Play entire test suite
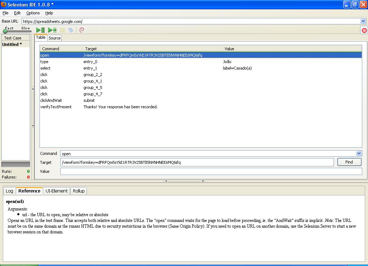Image resolution: width=368 pixels, height=266 pixels. [40, 30]
